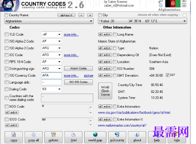The height and width of the screenshot is (144, 196).
Task: Click the default button
Action: coord(66,15)
